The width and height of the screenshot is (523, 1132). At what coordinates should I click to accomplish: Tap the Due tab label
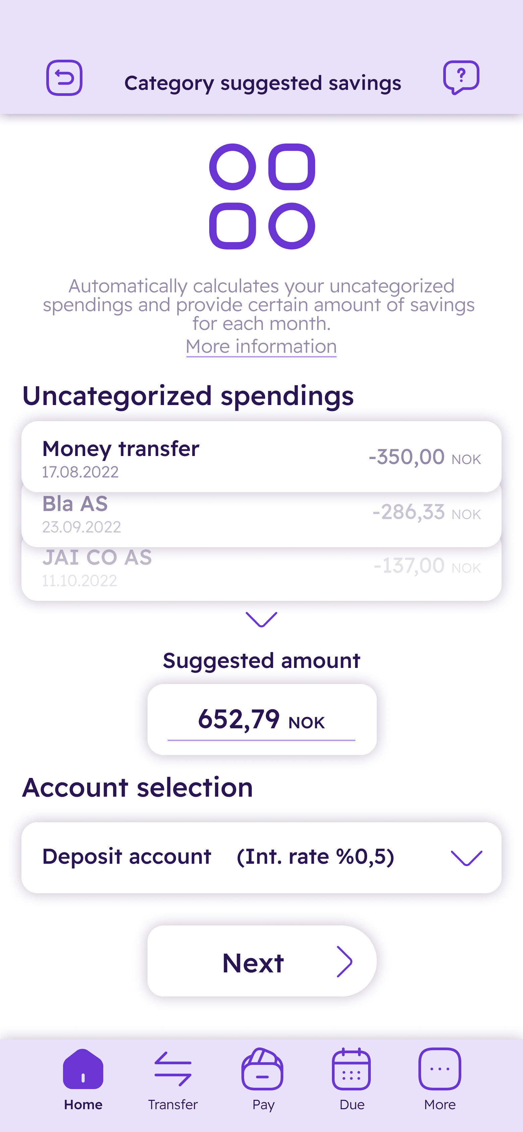[x=352, y=1104]
